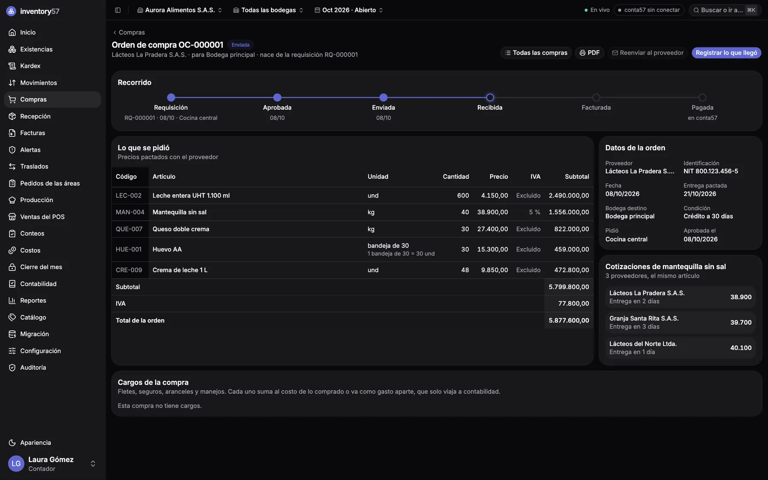Click the Recepción package icon
Viewport: 768px width, 480px height.
[x=12, y=116]
